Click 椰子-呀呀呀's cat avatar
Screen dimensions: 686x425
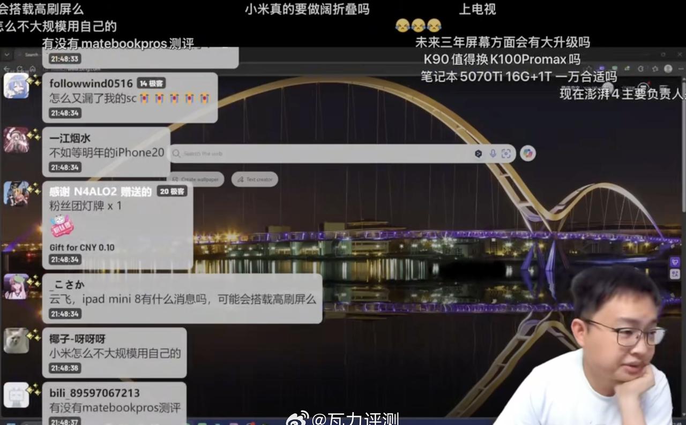click(x=16, y=340)
